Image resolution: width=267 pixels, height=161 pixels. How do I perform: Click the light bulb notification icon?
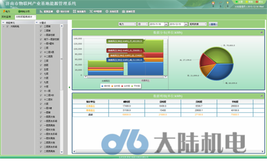pos(227,3)
